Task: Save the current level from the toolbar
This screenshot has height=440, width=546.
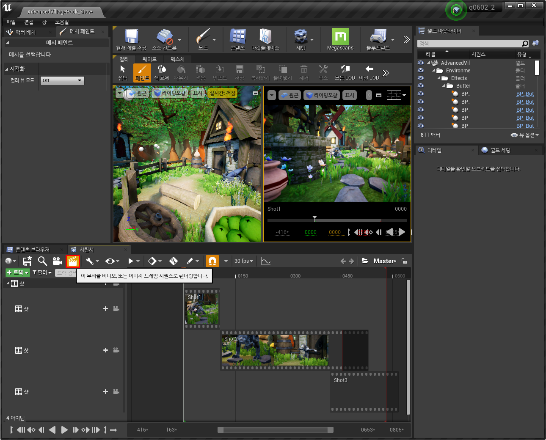Action: point(131,40)
